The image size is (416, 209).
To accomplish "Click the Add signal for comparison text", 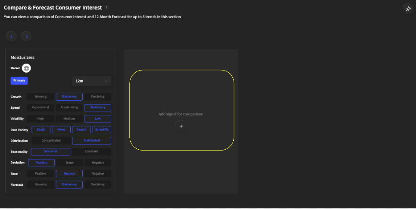I will (x=181, y=114).
